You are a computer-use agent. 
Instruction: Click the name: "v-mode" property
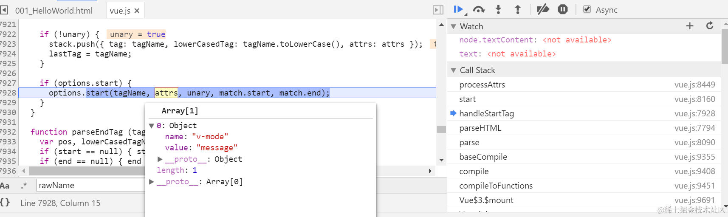pyautogui.click(x=197, y=137)
